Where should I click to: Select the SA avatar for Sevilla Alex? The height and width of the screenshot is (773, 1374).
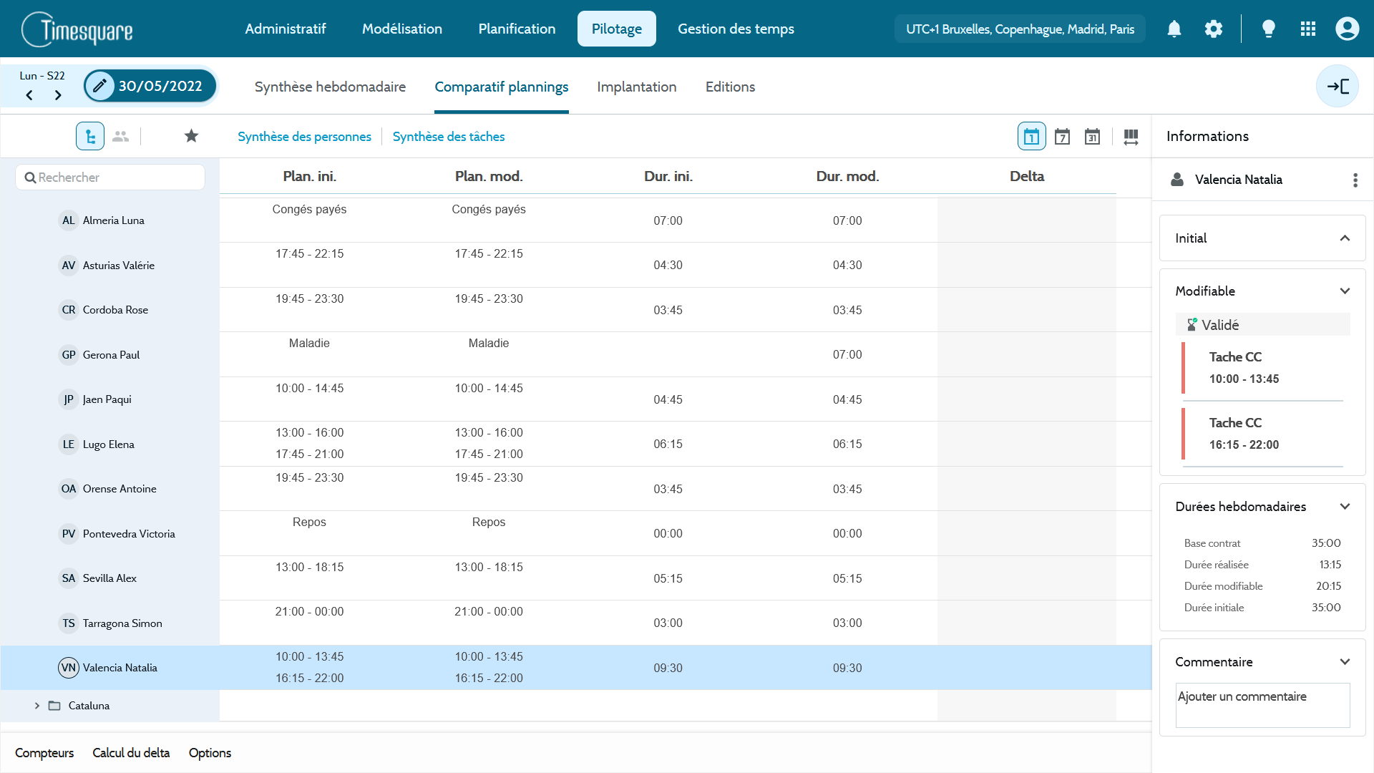click(69, 578)
